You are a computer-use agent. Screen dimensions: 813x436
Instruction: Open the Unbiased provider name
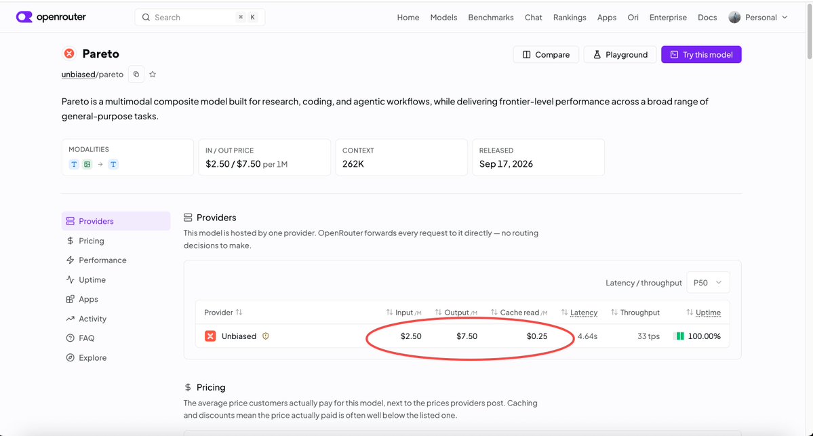239,336
